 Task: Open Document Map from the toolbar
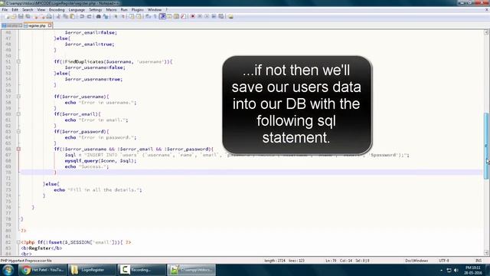(176, 16)
